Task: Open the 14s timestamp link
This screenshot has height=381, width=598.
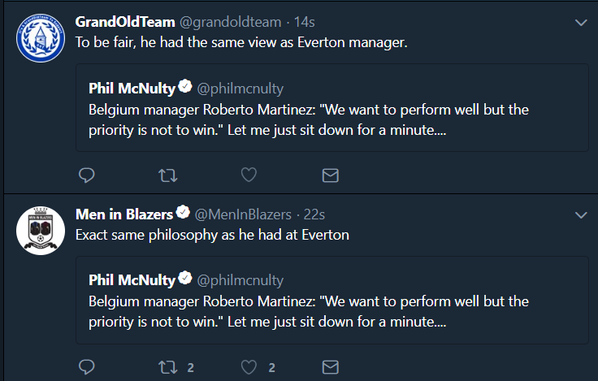Action: tap(304, 22)
